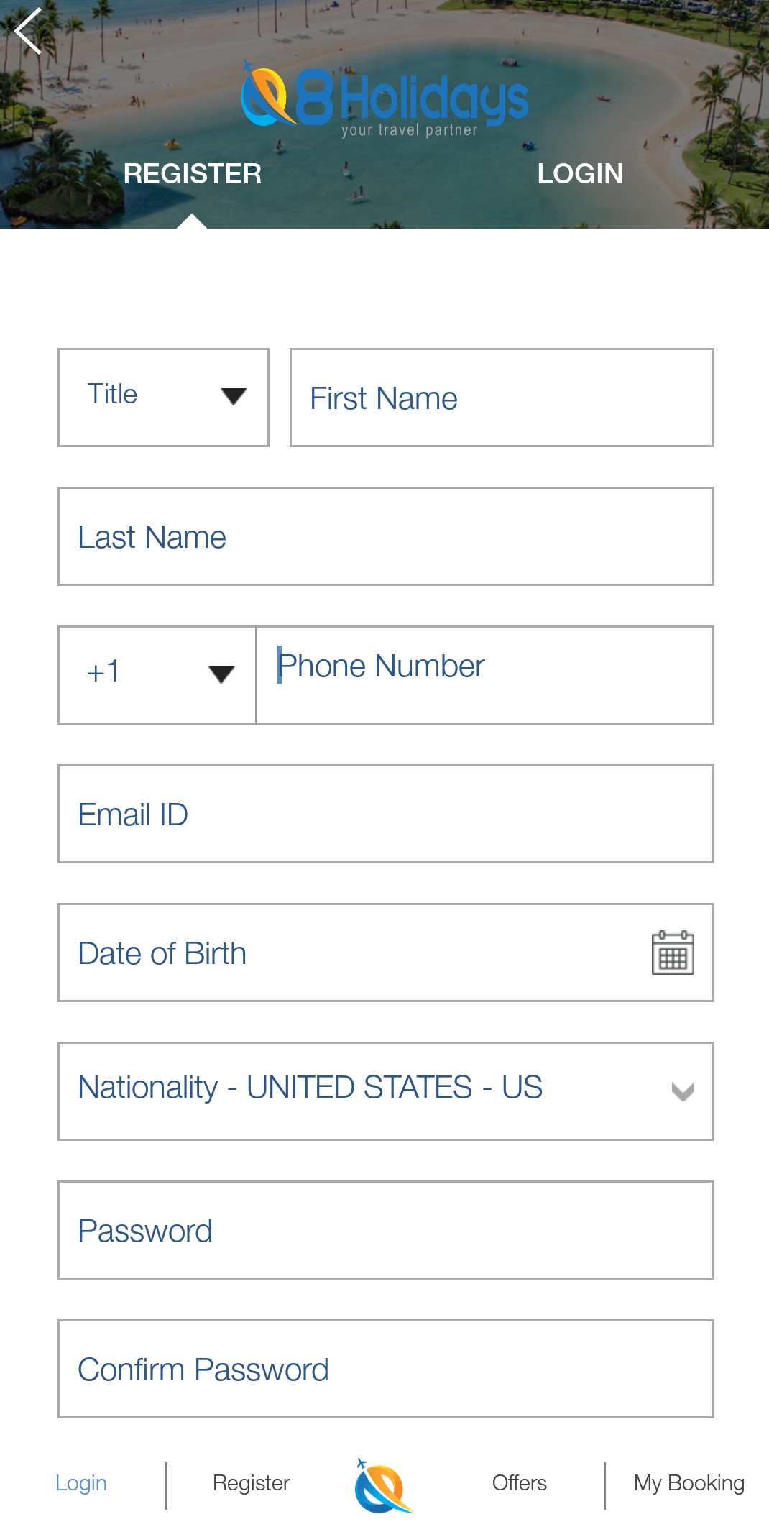Switch to the LOGIN tab
The image size is (769, 1532).
click(580, 174)
